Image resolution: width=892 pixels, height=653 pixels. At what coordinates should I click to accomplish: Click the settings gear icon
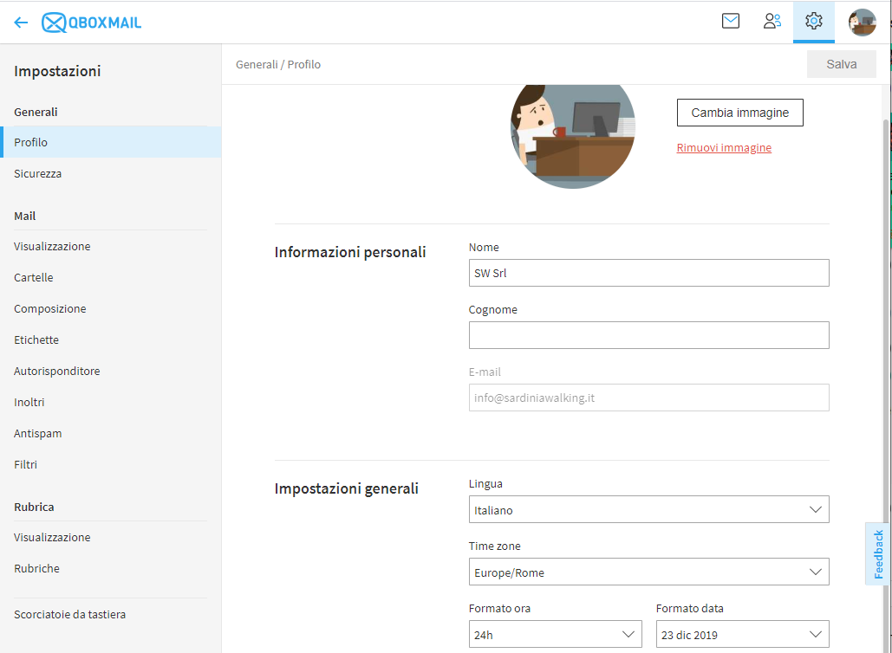pyautogui.click(x=813, y=22)
